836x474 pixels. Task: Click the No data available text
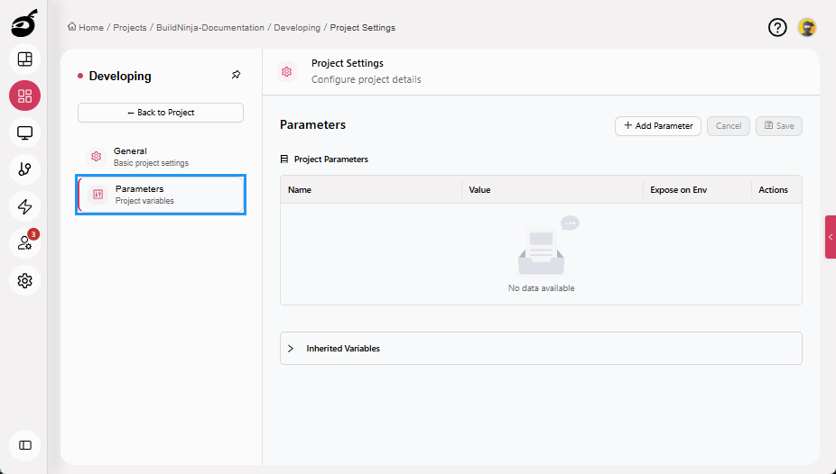(541, 288)
